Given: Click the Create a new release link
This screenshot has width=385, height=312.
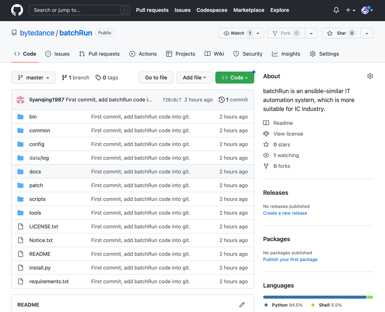Looking at the screenshot, I should pyautogui.click(x=285, y=213).
